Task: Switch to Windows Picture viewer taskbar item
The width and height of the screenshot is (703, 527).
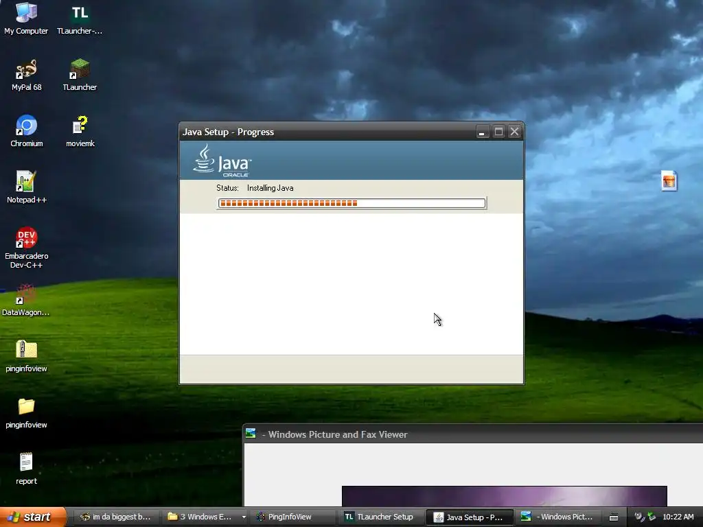Action: 557,517
